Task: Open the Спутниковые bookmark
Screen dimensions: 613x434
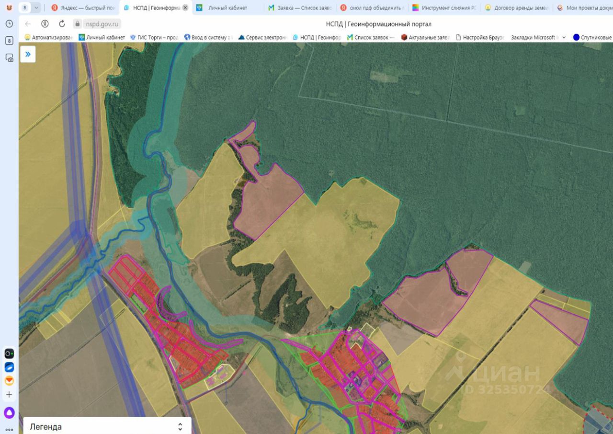Action: (x=592, y=37)
